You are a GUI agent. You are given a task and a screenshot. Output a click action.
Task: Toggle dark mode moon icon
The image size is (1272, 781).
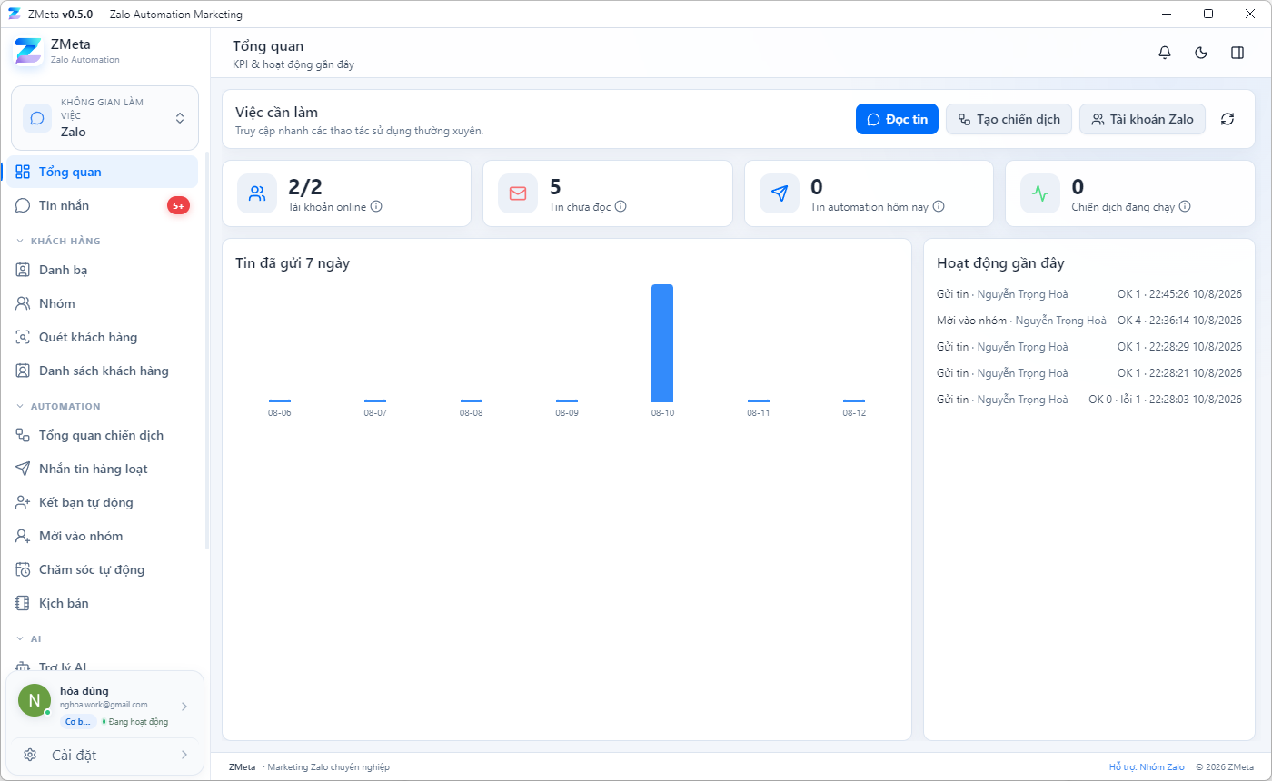[1201, 53]
